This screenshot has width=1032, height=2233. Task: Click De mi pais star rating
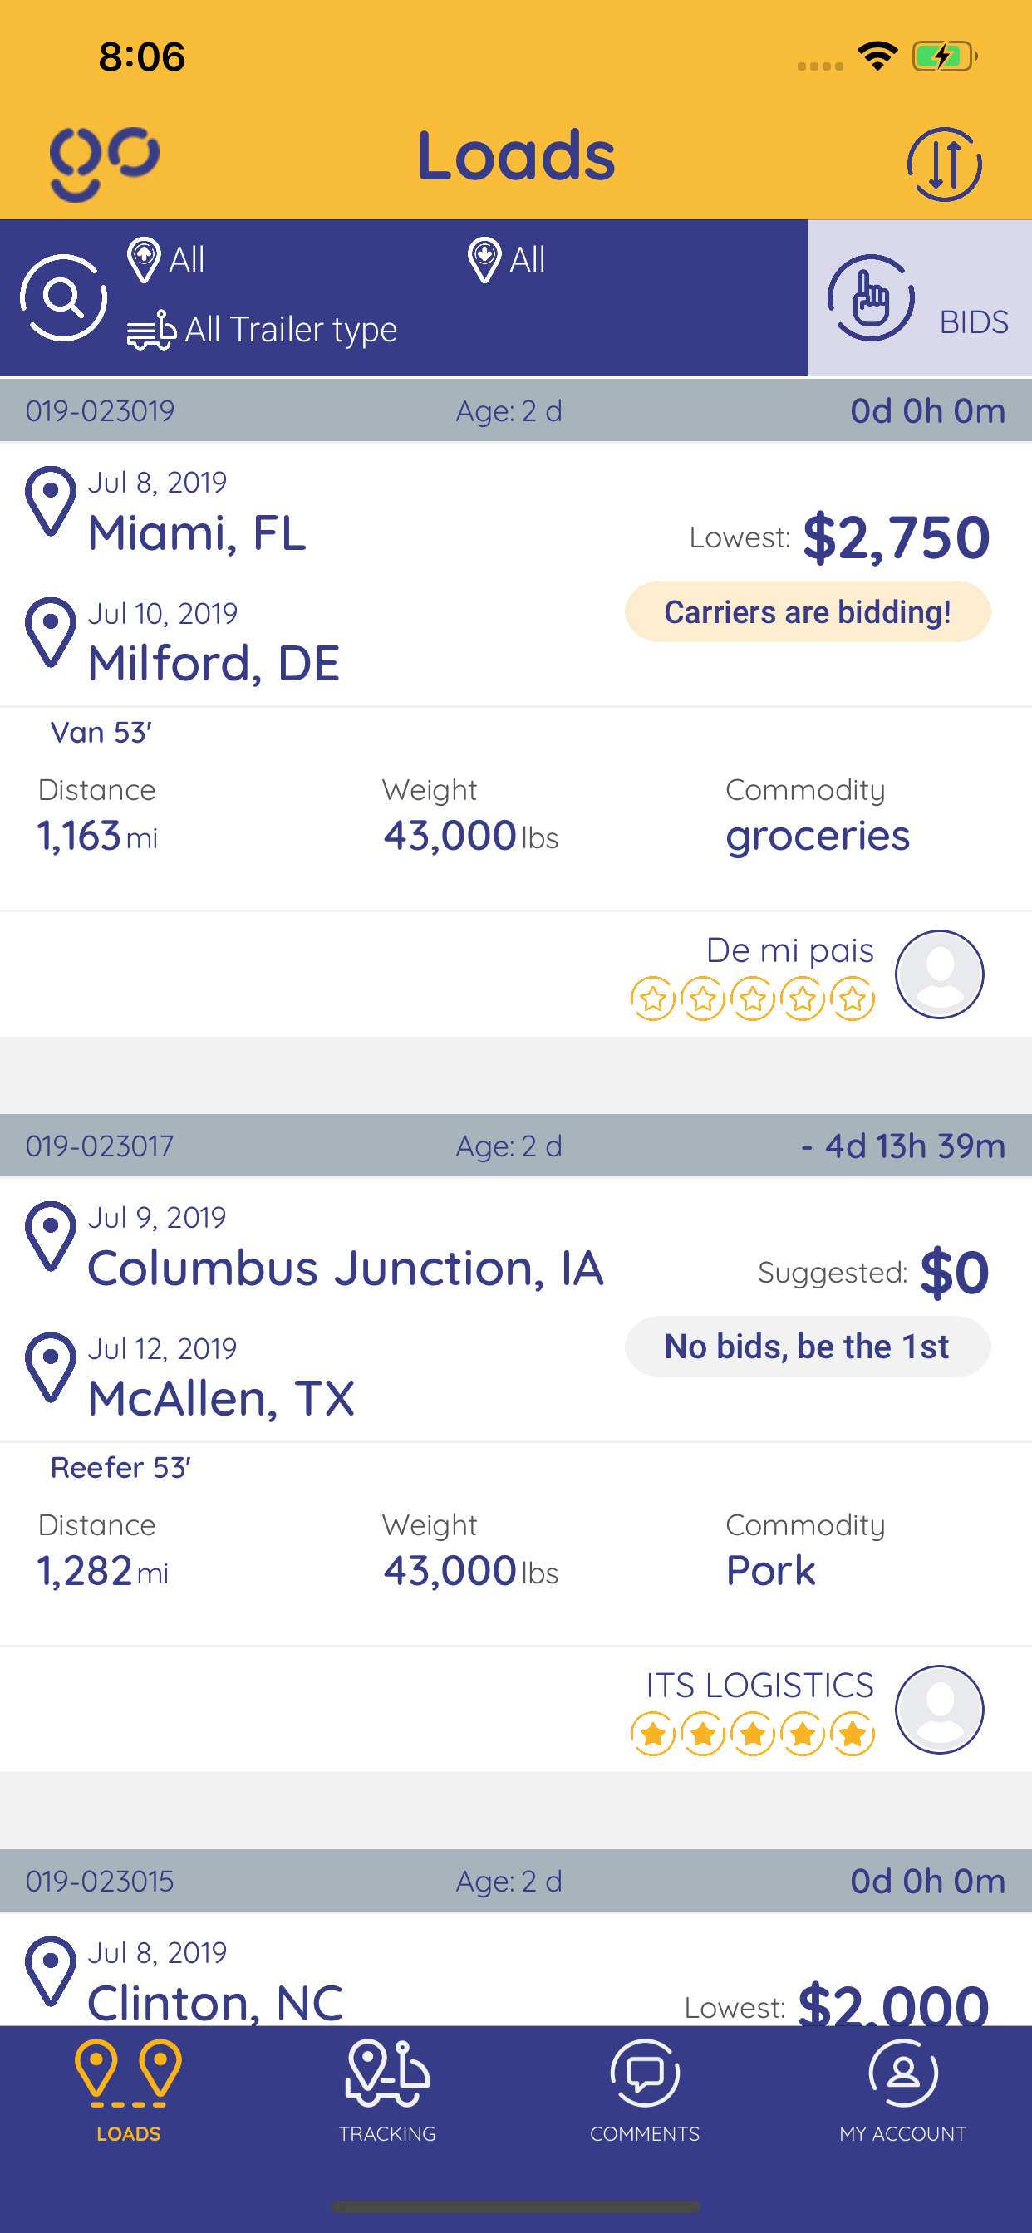pyautogui.click(x=752, y=999)
